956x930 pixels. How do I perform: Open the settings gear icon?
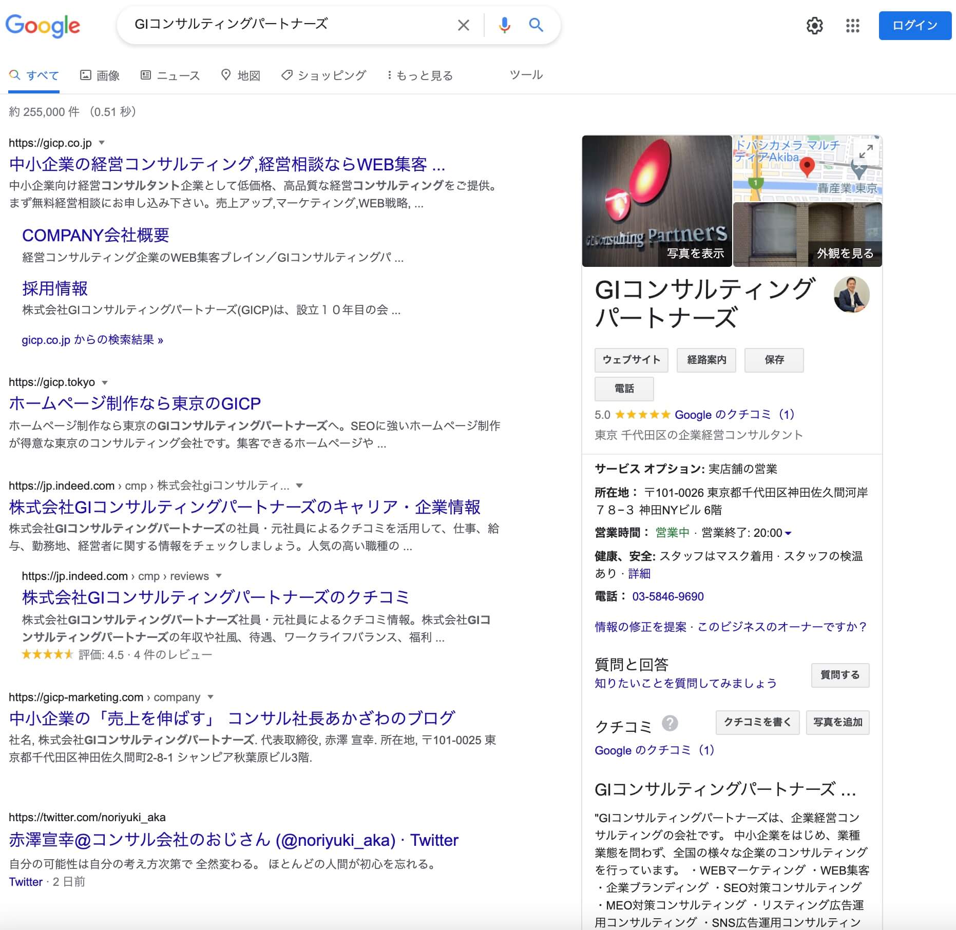(x=815, y=26)
